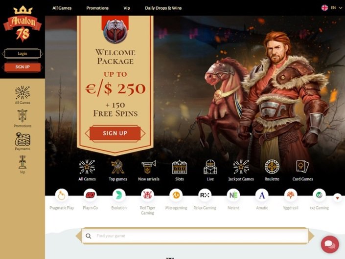Open Promotions in the top menu
Screen dimensions: 345x259
click(97, 8)
